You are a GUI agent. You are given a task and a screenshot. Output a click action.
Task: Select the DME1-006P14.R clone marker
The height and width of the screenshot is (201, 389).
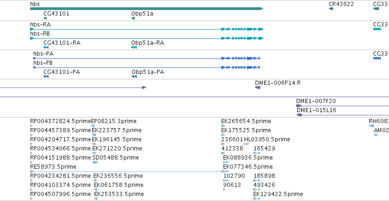257,88
